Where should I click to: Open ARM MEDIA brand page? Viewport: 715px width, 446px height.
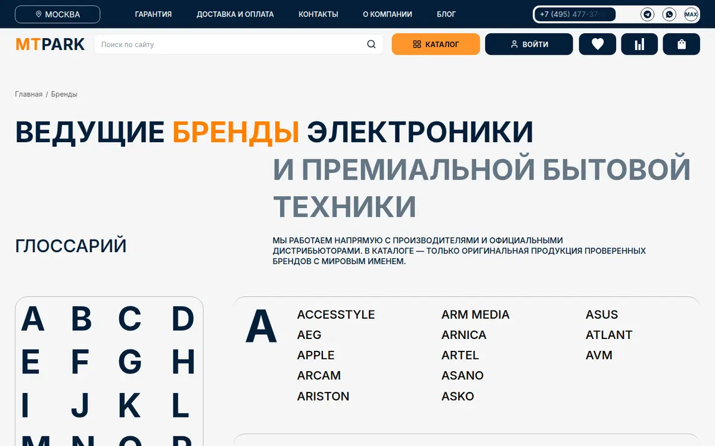pos(475,315)
